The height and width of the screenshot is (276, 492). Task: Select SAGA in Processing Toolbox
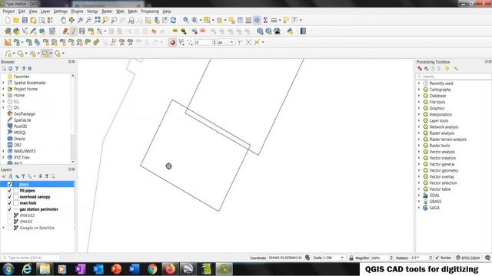[x=434, y=208]
